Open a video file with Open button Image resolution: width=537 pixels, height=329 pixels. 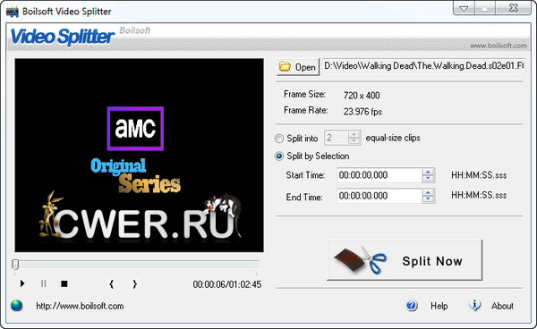[298, 67]
